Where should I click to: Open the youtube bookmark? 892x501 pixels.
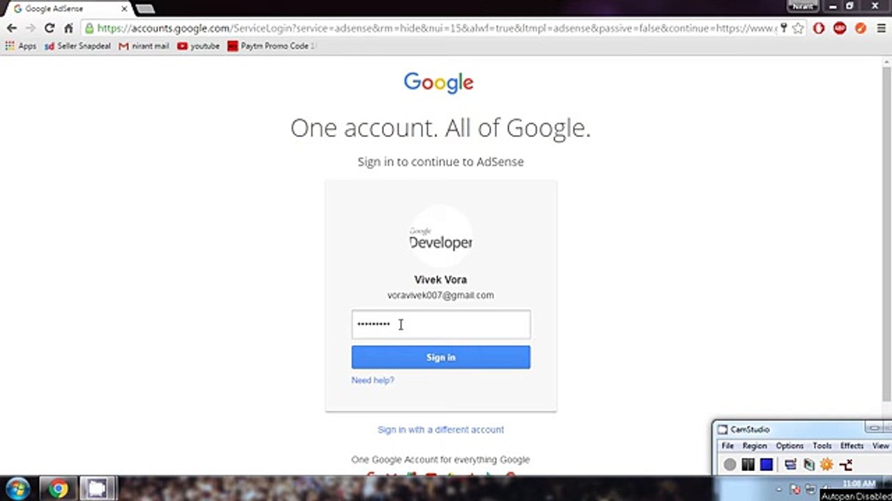pyautogui.click(x=199, y=46)
